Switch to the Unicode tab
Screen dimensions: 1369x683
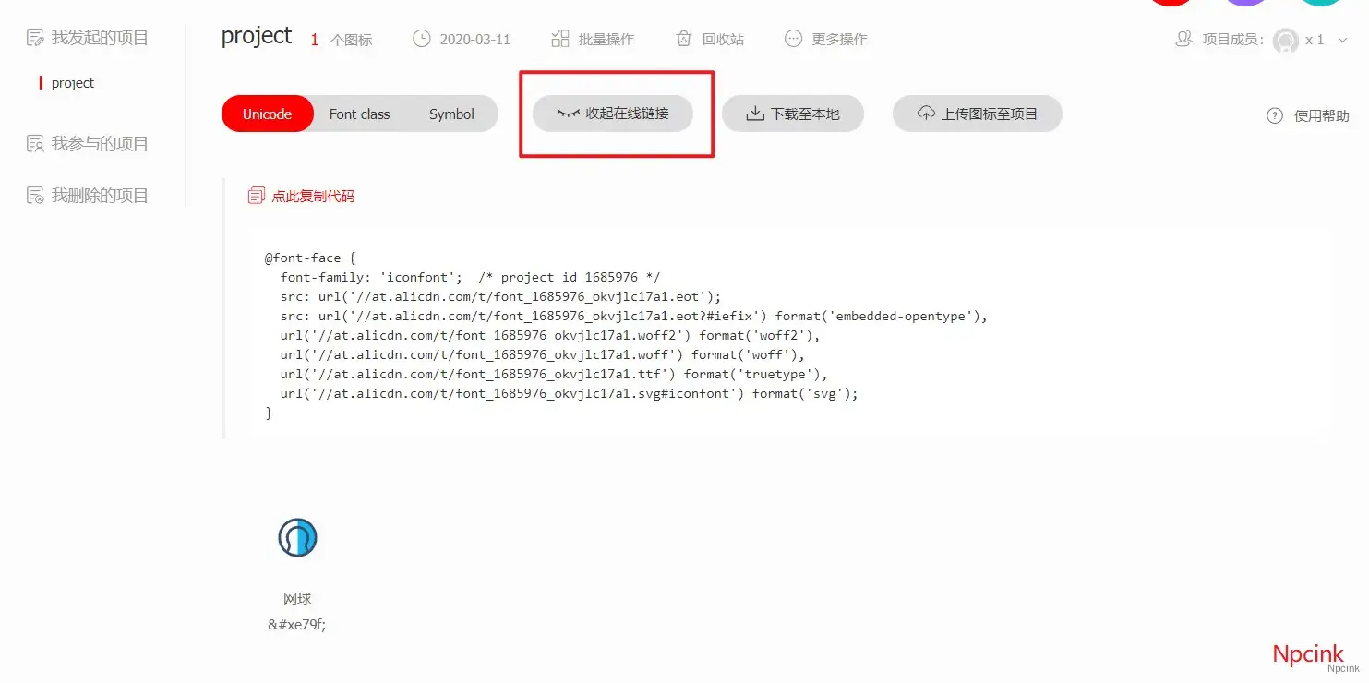267,114
